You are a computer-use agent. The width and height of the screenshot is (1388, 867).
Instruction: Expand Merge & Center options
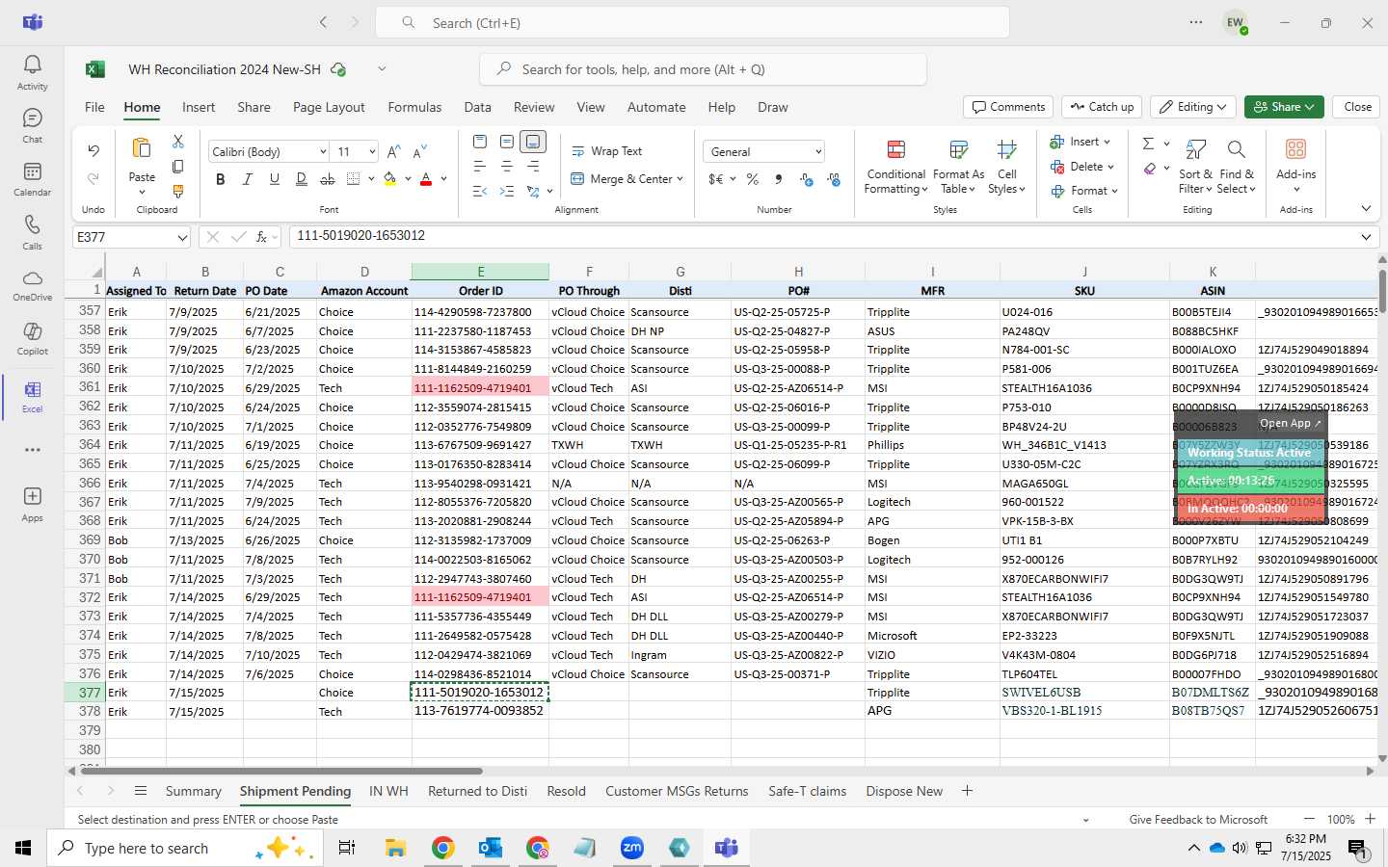(680, 179)
